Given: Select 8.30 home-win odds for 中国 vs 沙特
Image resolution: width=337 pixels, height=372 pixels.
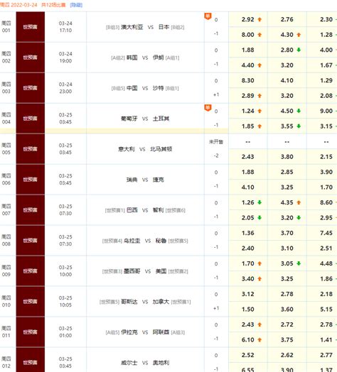Looking at the screenshot, I should coord(248,80).
